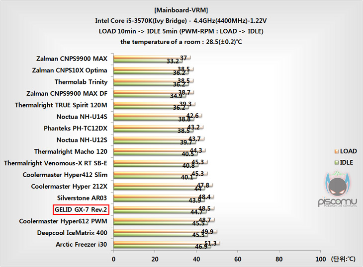Viewport: 363px width, 267px height.
Task: Select the Noctua NH-U12S label
Action: [82, 140]
